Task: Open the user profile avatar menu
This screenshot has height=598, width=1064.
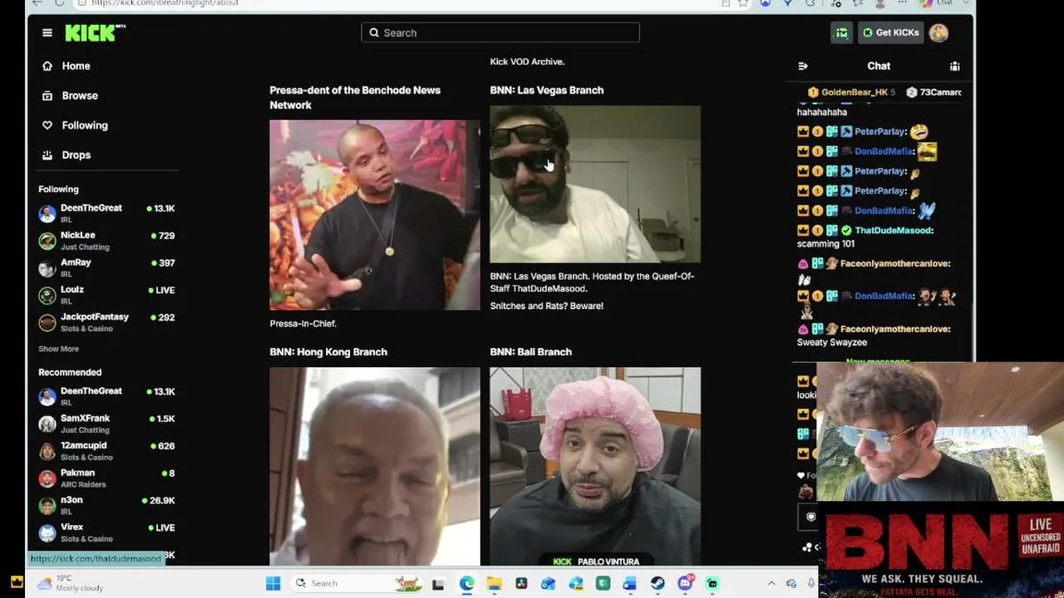Action: (938, 32)
